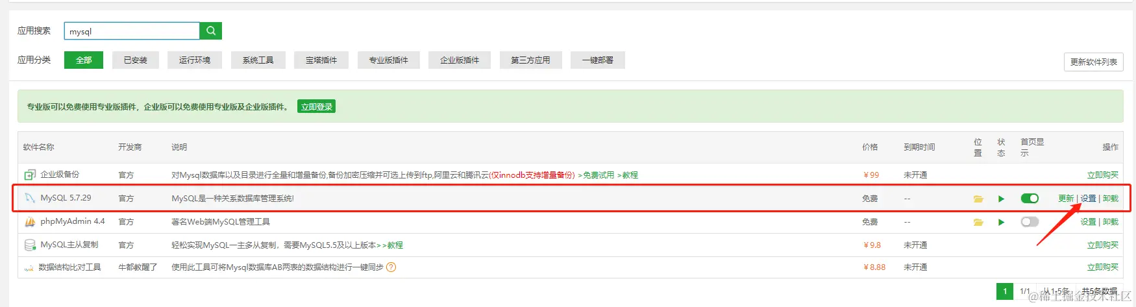This screenshot has width=1136, height=307.
Task: Click 更新 link for MySQL 5.7.29
Action: click(x=1066, y=199)
